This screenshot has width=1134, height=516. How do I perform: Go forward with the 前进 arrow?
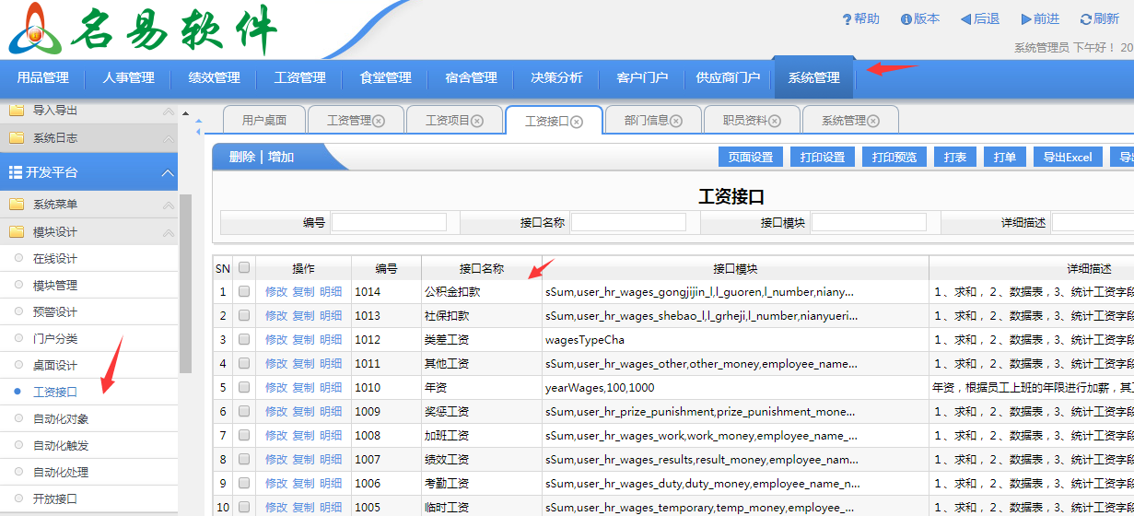1026,19
